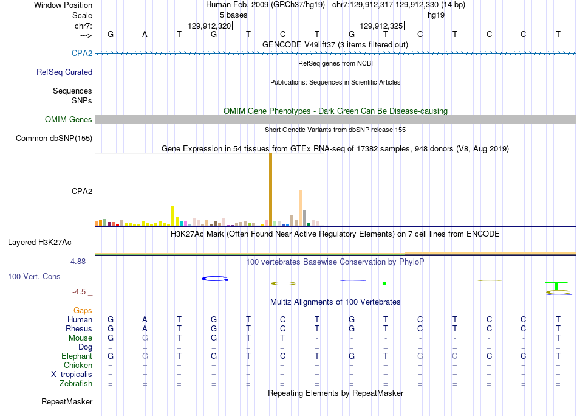Click the black CPA2 label beside GTEx chart
The image size is (577, 416).
pos(82,191)
